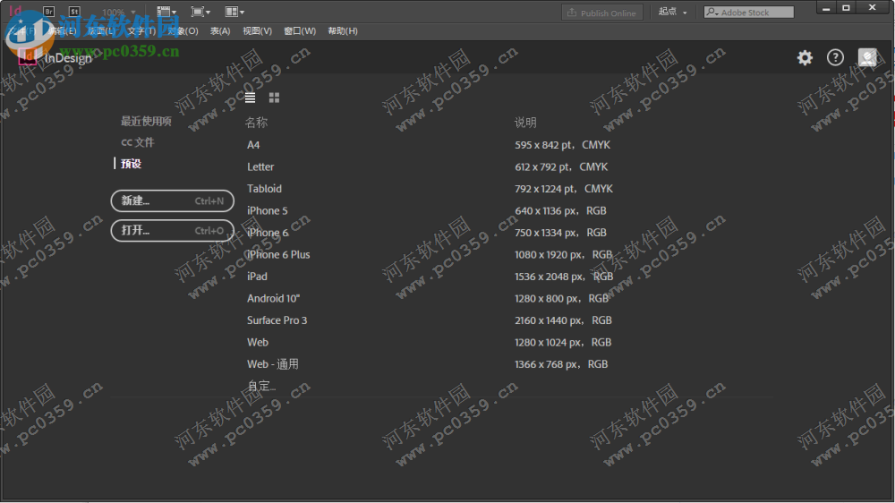The height and width of the screenshot is (503, 895).
Task: Click the 说明 column header
Action: click(525, 123)
